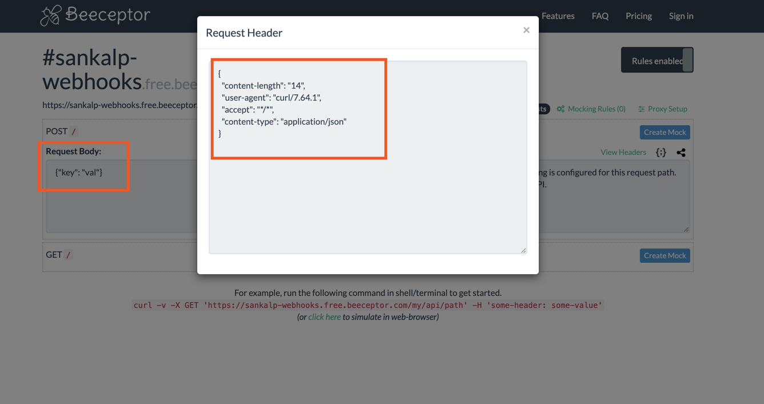
Task: Open the Features menu item
Action: tap(558, 16)
